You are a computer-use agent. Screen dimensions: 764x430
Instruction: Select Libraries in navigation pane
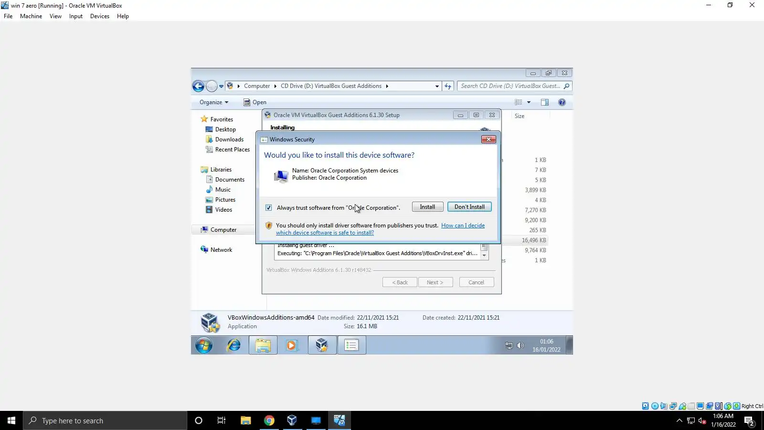pyautogui.click(x=216, y=170)
